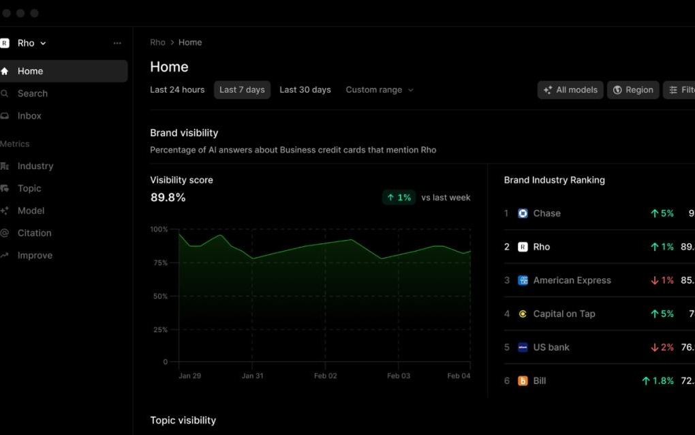
Task: Click the Home breadcrumb
Action: click(190, 42)
